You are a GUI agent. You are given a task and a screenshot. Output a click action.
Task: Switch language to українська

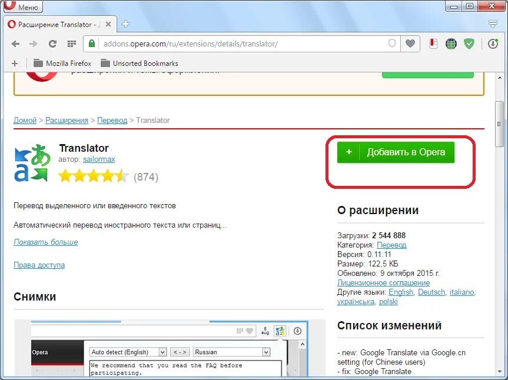point(356,302)
